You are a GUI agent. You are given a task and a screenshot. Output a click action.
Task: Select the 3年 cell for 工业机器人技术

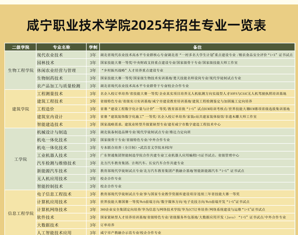pos(93,155)
